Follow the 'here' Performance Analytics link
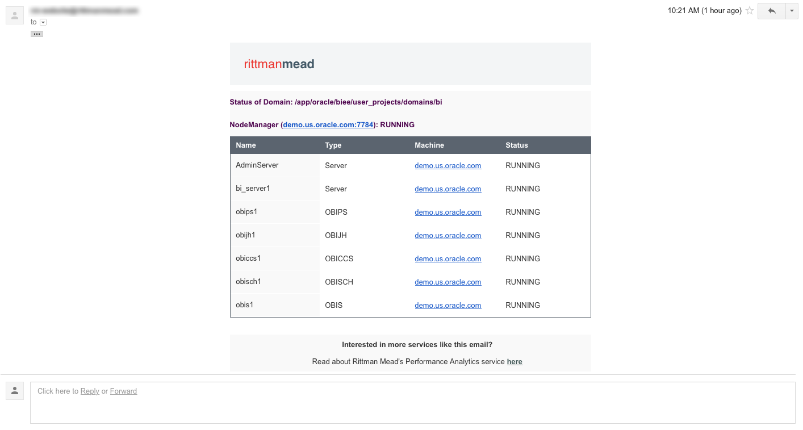803x430 pixels. pos(515,362)
